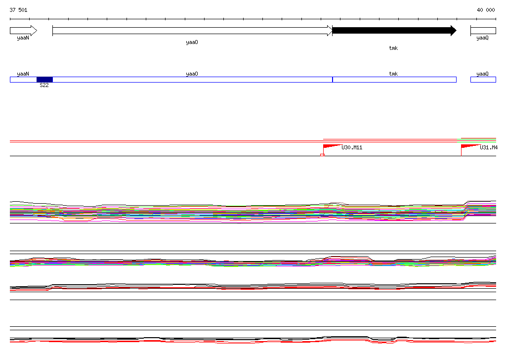506x353 pixels.
Task: Click the yaaQ label under the top gene arrow
Action: [482, 38]
